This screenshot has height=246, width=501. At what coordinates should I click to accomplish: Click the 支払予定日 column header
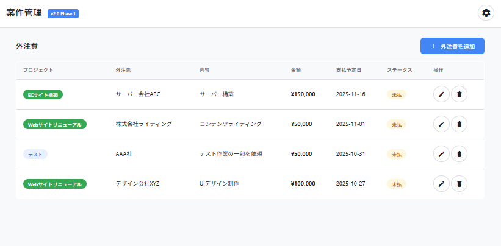tap(348, 70)
